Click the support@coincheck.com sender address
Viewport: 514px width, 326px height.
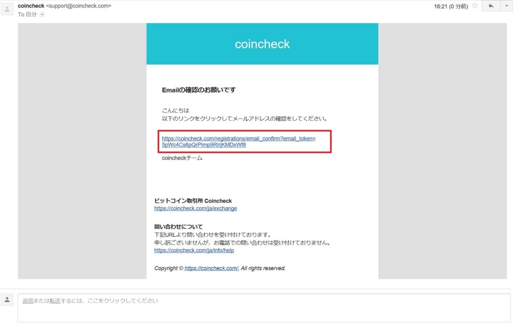(79, 6)
